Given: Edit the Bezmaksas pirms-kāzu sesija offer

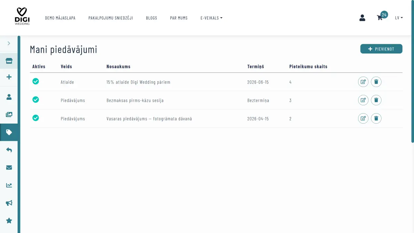Looking at the screenshot, I should tap(363, 100).
